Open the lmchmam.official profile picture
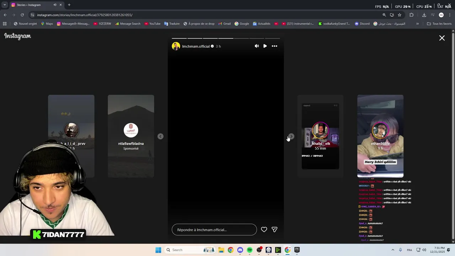Screen dimensions: 455x256 pos(176,46)
